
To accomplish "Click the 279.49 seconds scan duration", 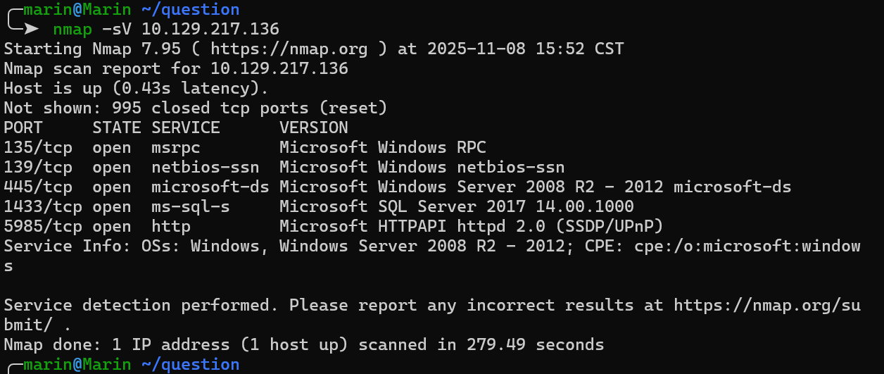I will coord(535,345).
